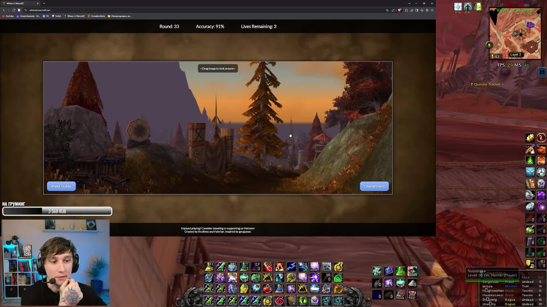Use the NSCH action button
The width and height of the screenshot is (547, 307).
pyautogui.click(x=338, y=300)
